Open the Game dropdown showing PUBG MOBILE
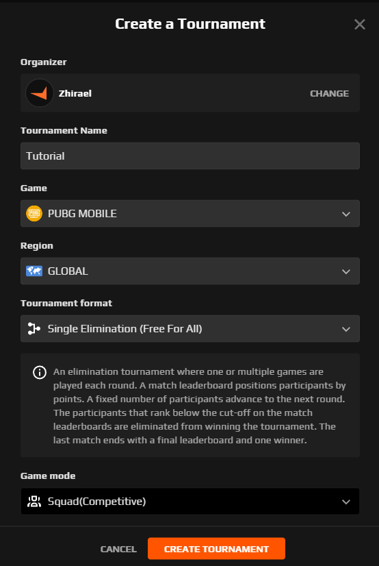The image size is (379, 566). (x=190, y=213)
